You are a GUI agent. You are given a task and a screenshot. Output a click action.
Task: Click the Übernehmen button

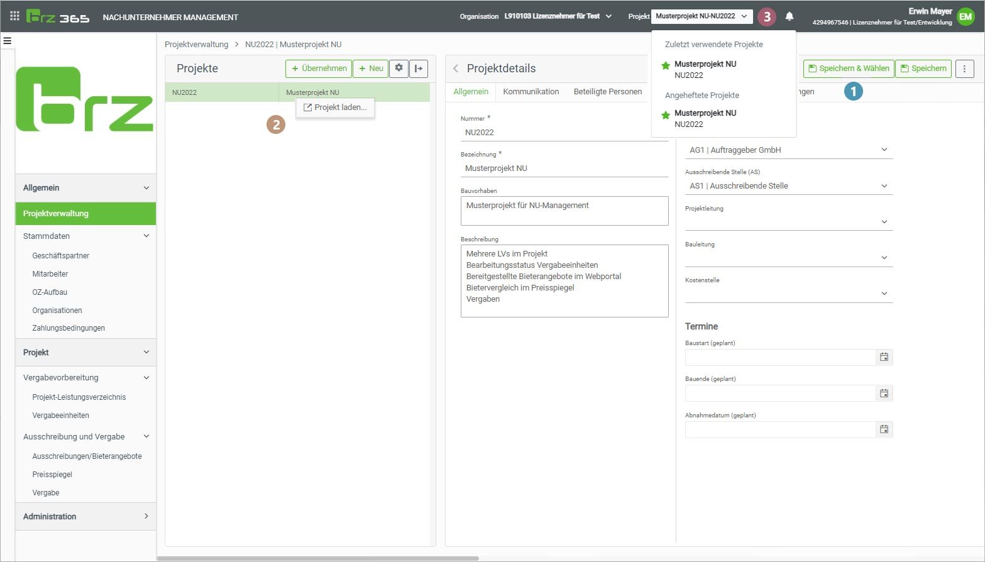(319, 69)
